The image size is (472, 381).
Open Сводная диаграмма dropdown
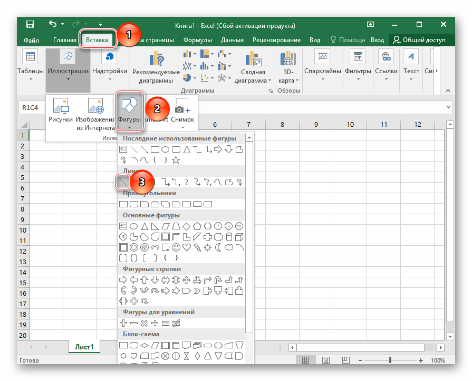(x=253, y=67)
